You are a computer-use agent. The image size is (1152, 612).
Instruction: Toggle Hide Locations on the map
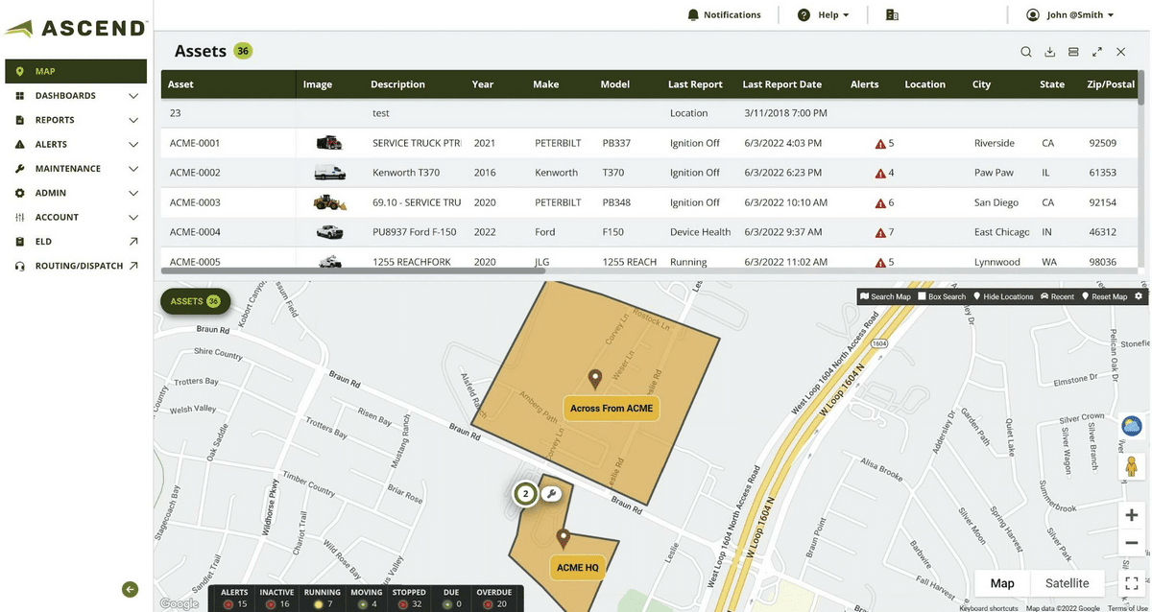[1003, 296]
